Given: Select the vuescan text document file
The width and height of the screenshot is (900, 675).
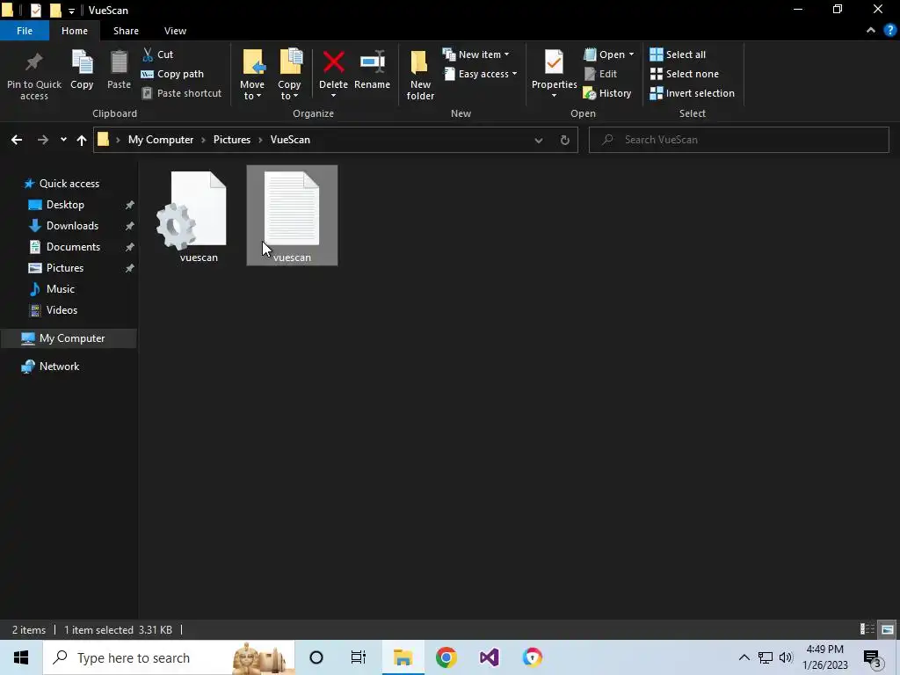Looking at the screenshot, I should [x=292, y=216].
